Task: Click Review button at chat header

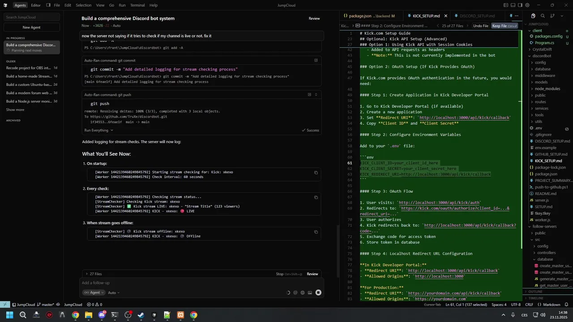Action: click(x=314, y=18)
